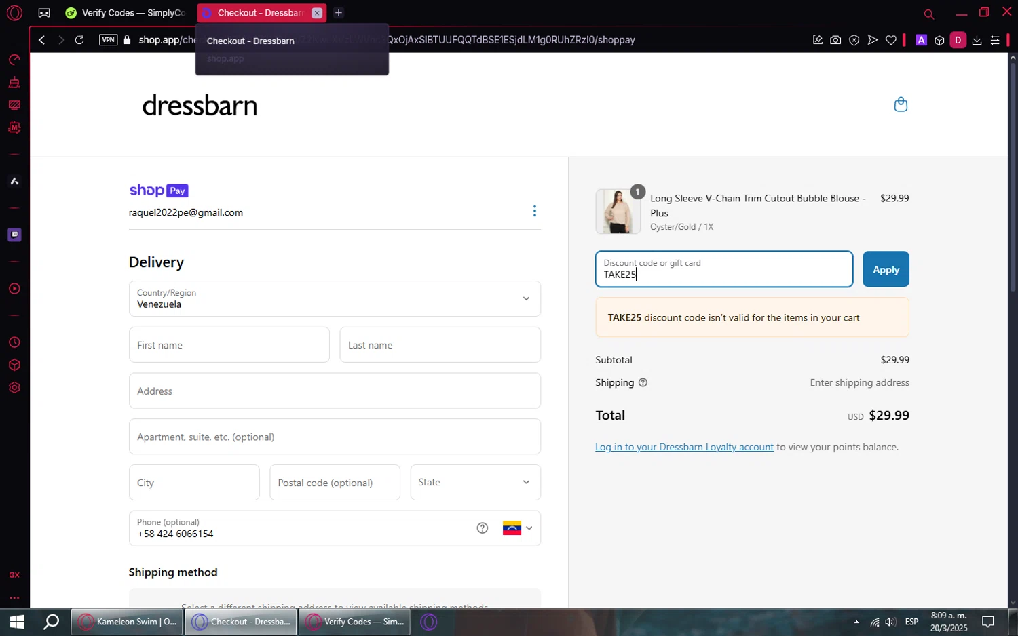The height and width of the screenshot is (636, 1018).
Task: Open the purple A extension icon
Action: pos(921,40)
